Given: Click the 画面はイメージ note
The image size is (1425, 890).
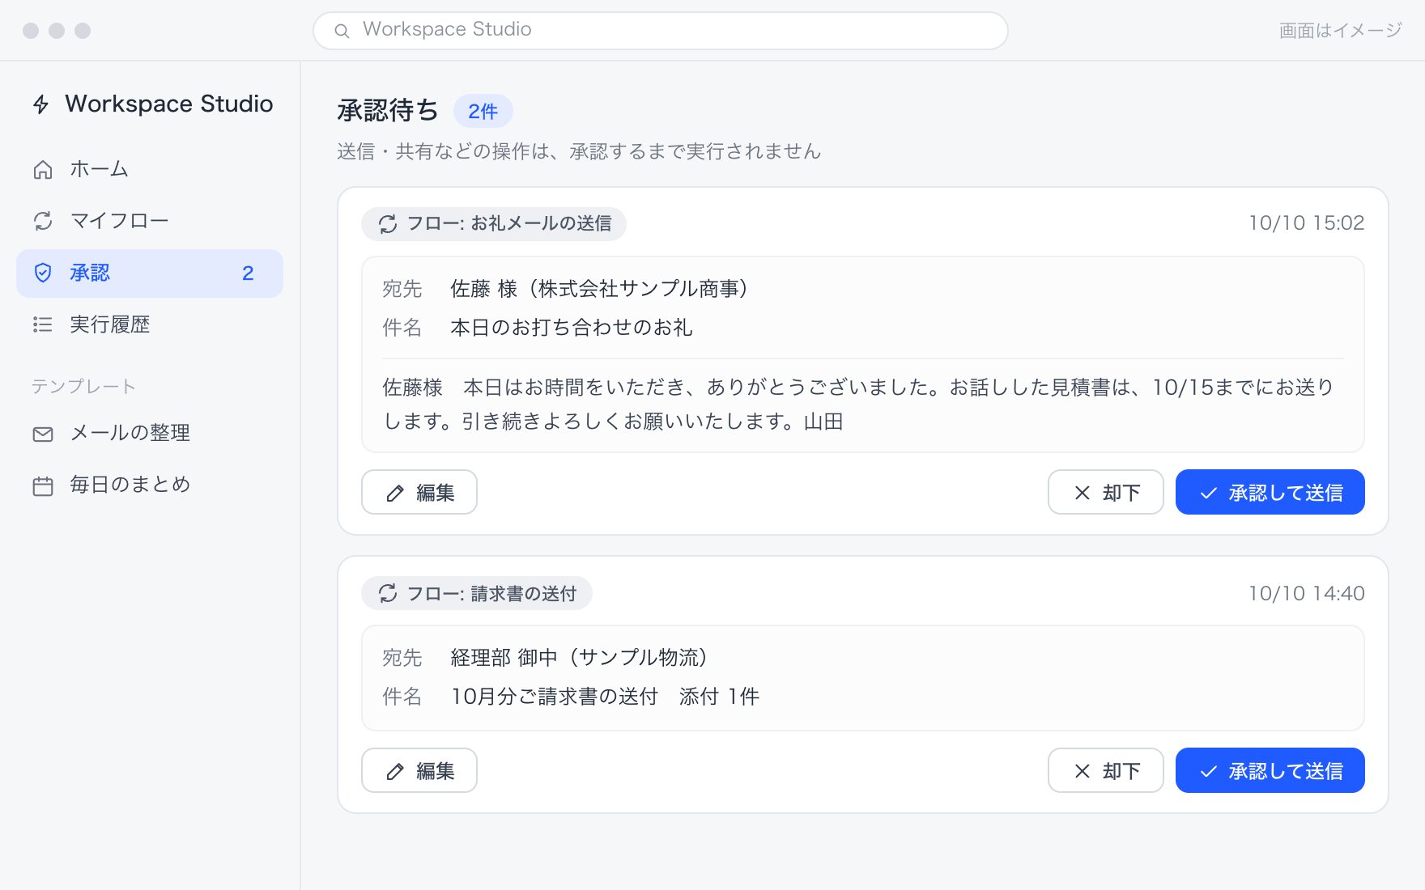Looking at the screenshot, I should [x=1340, y=31].
